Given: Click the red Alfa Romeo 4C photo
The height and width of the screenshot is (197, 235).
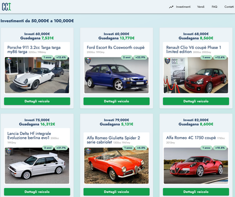Looking at the screenshot, I should click(x=196, y=166).
